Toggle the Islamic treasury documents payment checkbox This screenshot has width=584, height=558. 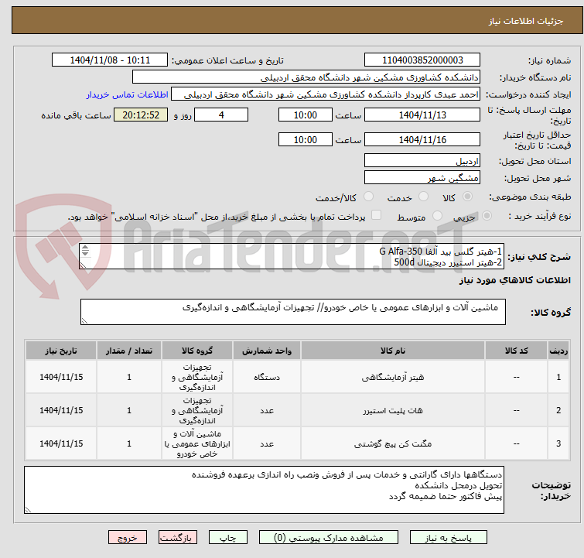376,215
